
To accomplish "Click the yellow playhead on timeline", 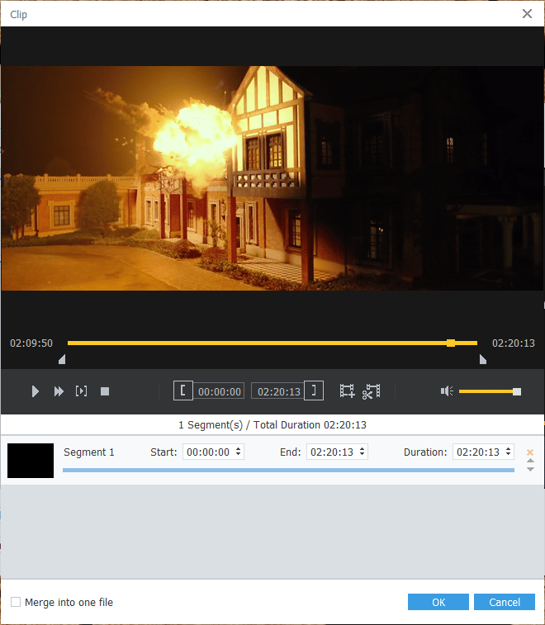I will [451, 343].
